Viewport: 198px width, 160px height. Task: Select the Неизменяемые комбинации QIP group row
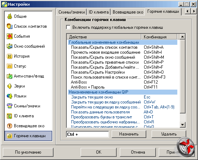123,92
